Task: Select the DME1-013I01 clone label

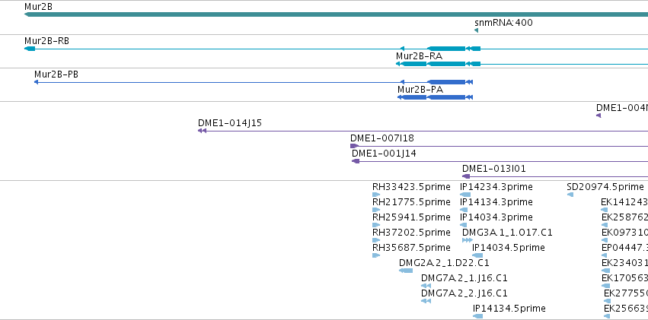Action: point(494,169)
